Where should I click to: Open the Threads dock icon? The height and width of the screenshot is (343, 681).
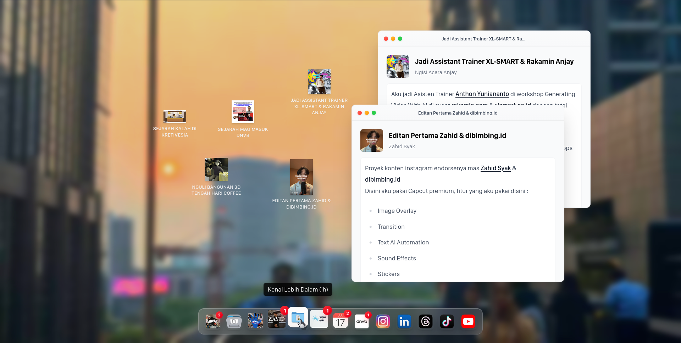coord(426,321)
